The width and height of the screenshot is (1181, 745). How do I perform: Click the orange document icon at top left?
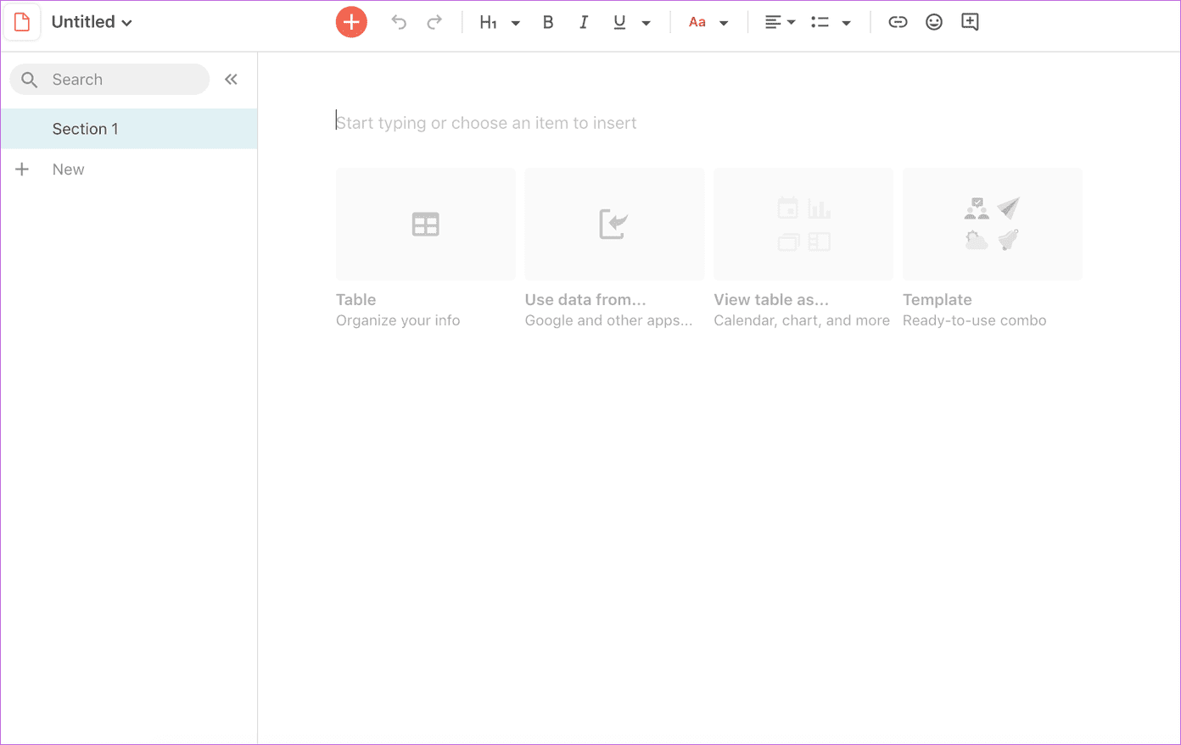click(x=22, y=22)
